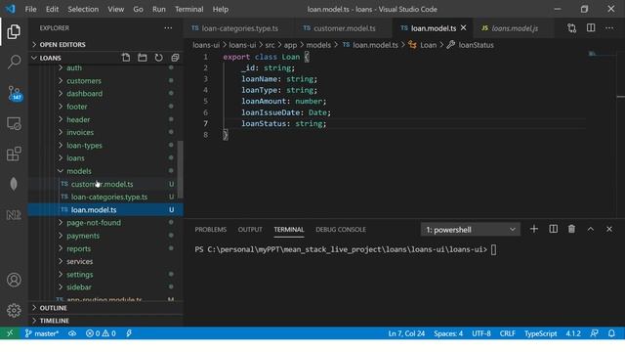Change indentation via Spaces: 4

coord(448,333)
